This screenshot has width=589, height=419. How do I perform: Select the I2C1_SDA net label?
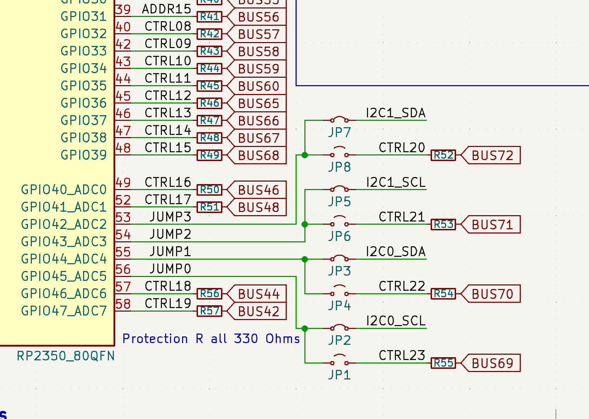[x=396, y=113]
